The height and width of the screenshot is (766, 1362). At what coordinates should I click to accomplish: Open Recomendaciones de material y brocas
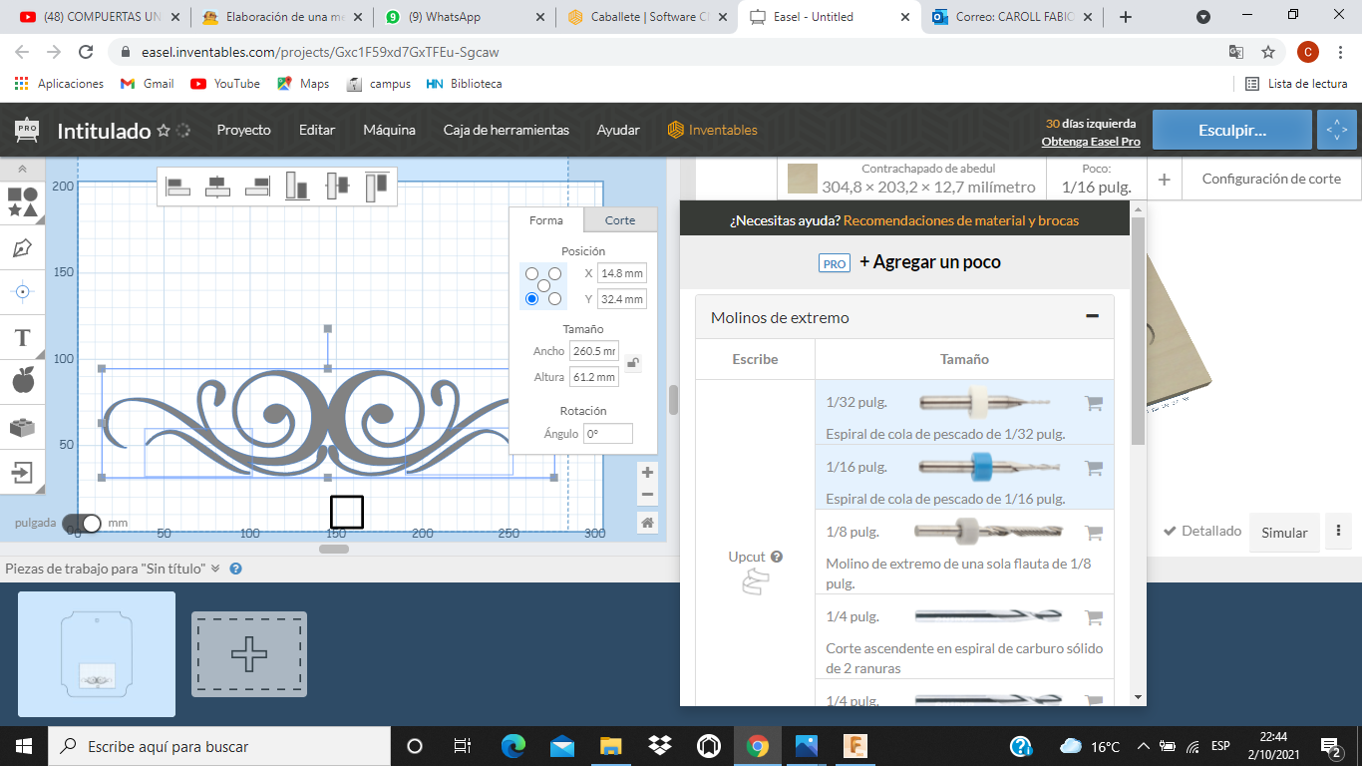point(961,220)
